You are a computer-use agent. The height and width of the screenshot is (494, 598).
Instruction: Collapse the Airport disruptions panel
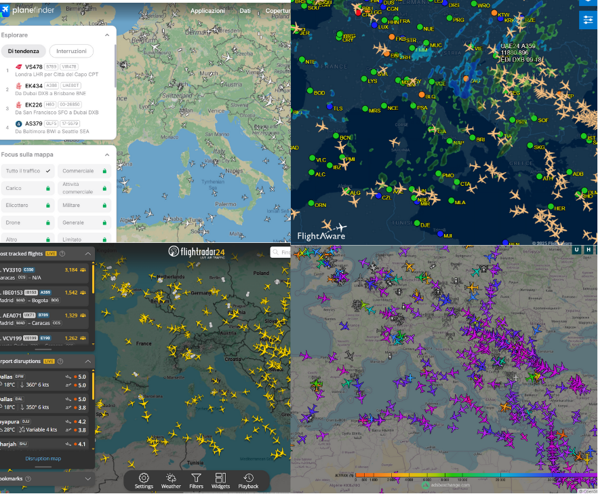coord(87,361)
